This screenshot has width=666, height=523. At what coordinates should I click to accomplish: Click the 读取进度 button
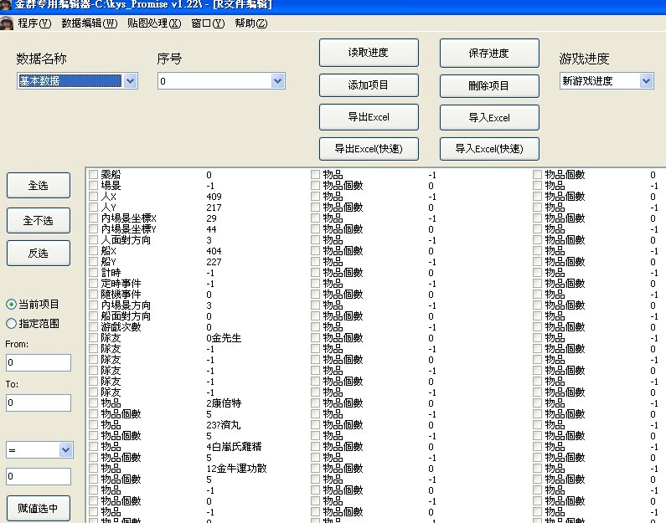pos(369,53)
